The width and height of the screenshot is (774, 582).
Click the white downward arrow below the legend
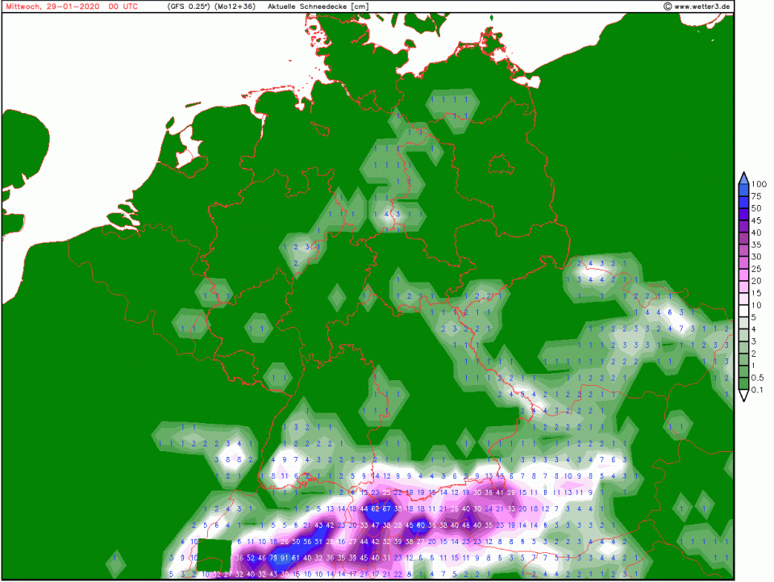743,396
